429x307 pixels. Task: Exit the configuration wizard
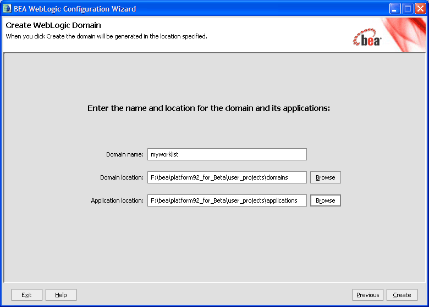[26, 295]
